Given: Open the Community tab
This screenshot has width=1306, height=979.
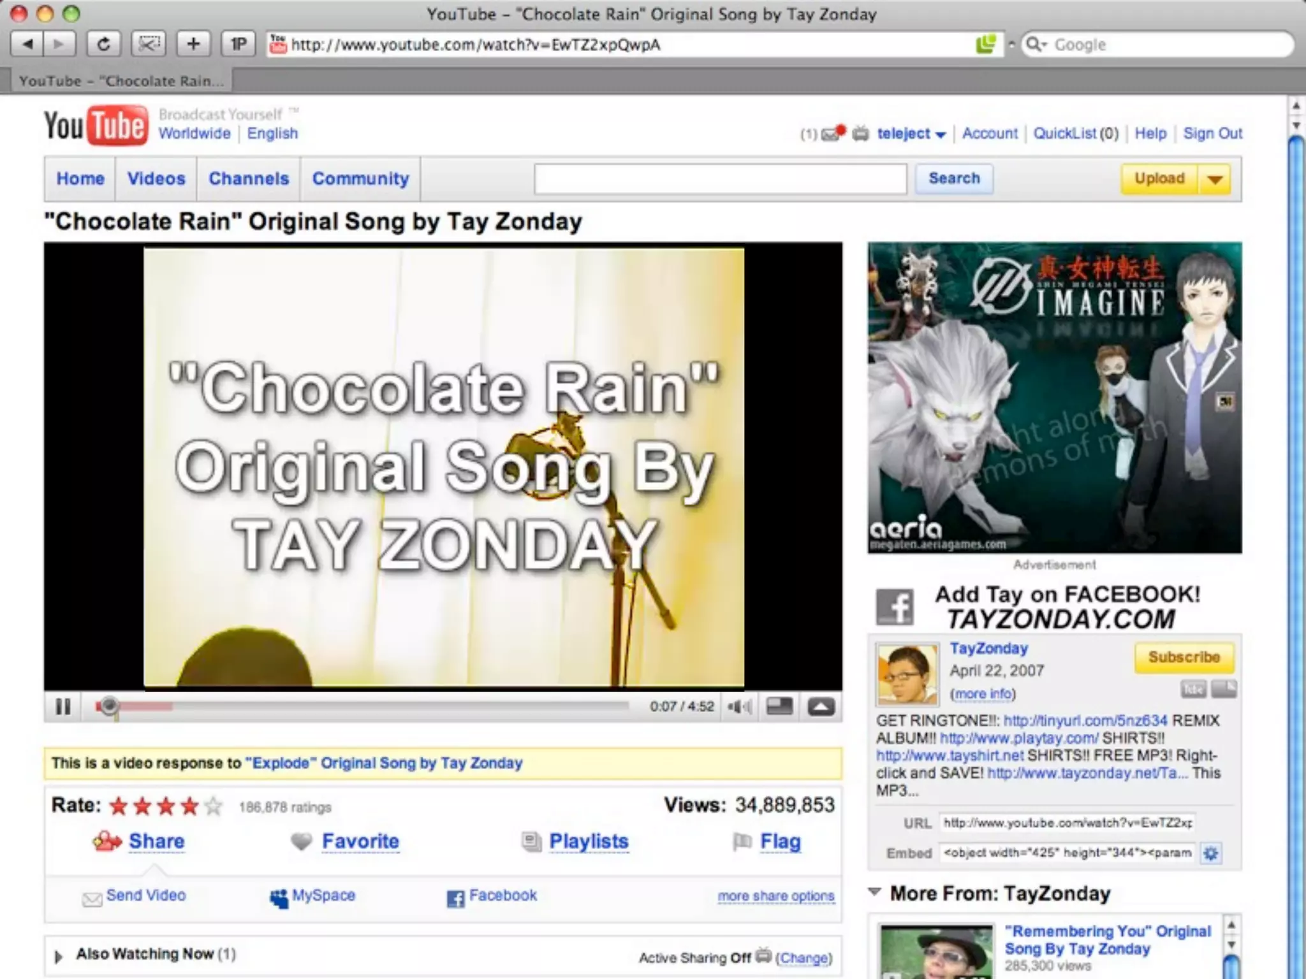Looking at the screenshot, I should click(360, 178).
